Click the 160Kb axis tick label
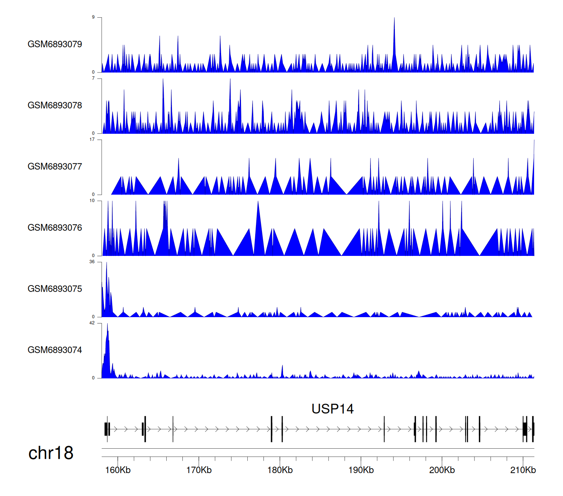Image resolution: width=563 pixels, height=496 pixels. (117, 470)
